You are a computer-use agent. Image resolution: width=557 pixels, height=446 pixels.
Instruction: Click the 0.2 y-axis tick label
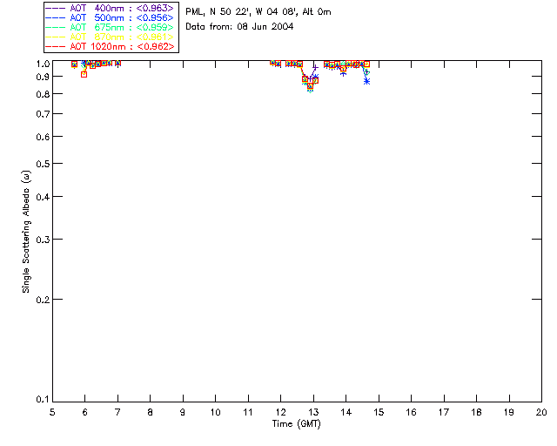point(43,300)
